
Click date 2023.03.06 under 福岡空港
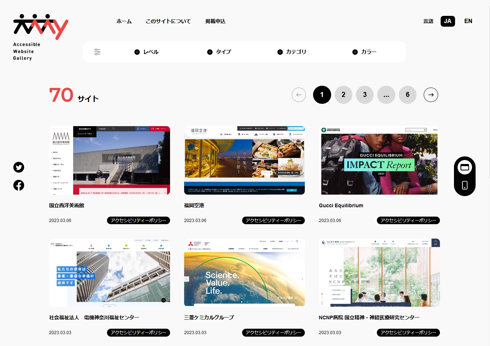tap(195, 221)
